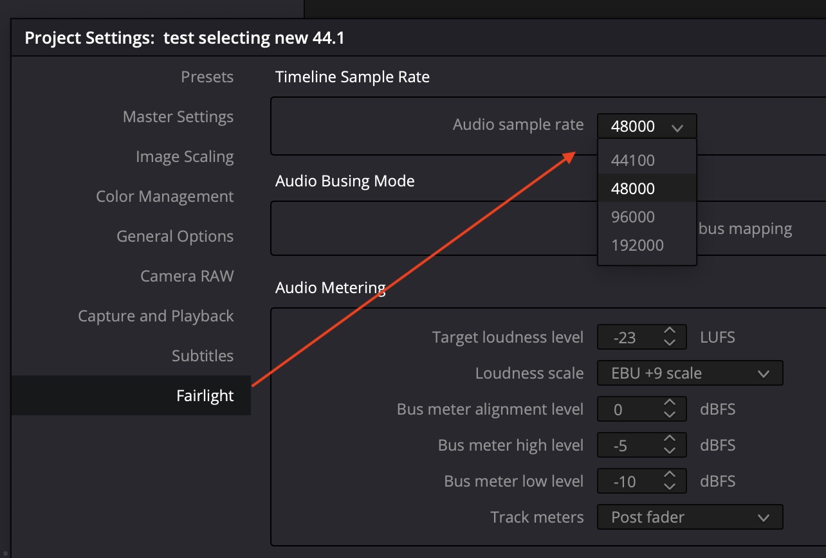Choose 44100 sample rate option

point(647,160)
